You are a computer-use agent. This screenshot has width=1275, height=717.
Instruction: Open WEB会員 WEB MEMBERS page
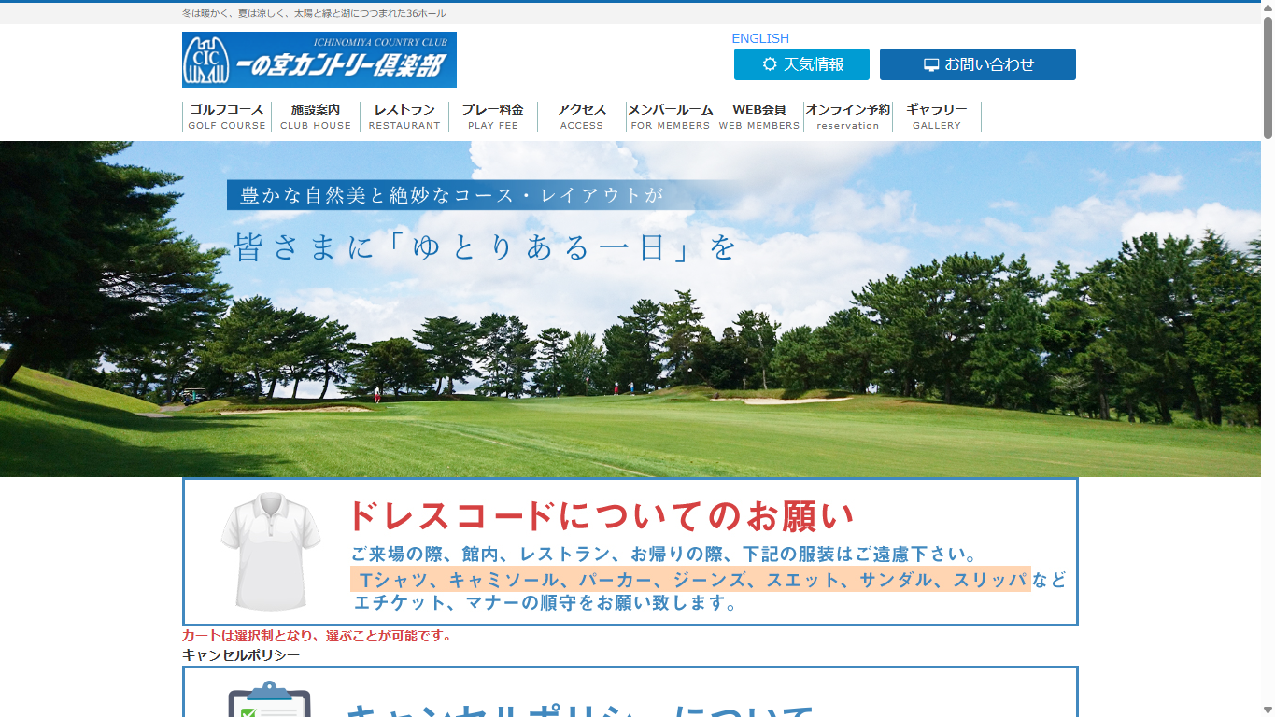(759, 117)
